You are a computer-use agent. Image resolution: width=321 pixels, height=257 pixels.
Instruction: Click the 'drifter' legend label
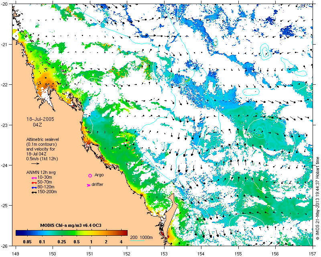click(98, 184)
